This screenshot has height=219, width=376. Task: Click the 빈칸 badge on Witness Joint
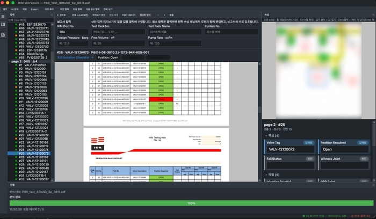tap(364, 159)
